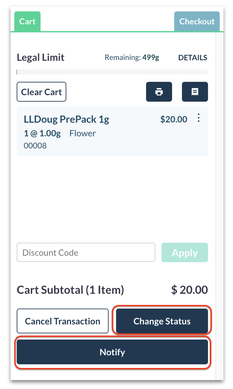Click the Remaining 499g label

point(132,58)
